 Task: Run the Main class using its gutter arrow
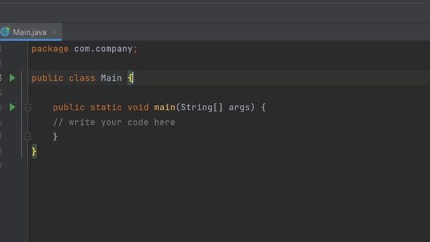(x=12, y=78)
